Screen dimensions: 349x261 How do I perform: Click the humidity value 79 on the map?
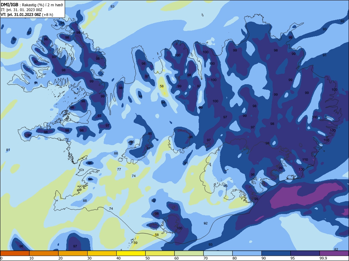click(70, 155)
